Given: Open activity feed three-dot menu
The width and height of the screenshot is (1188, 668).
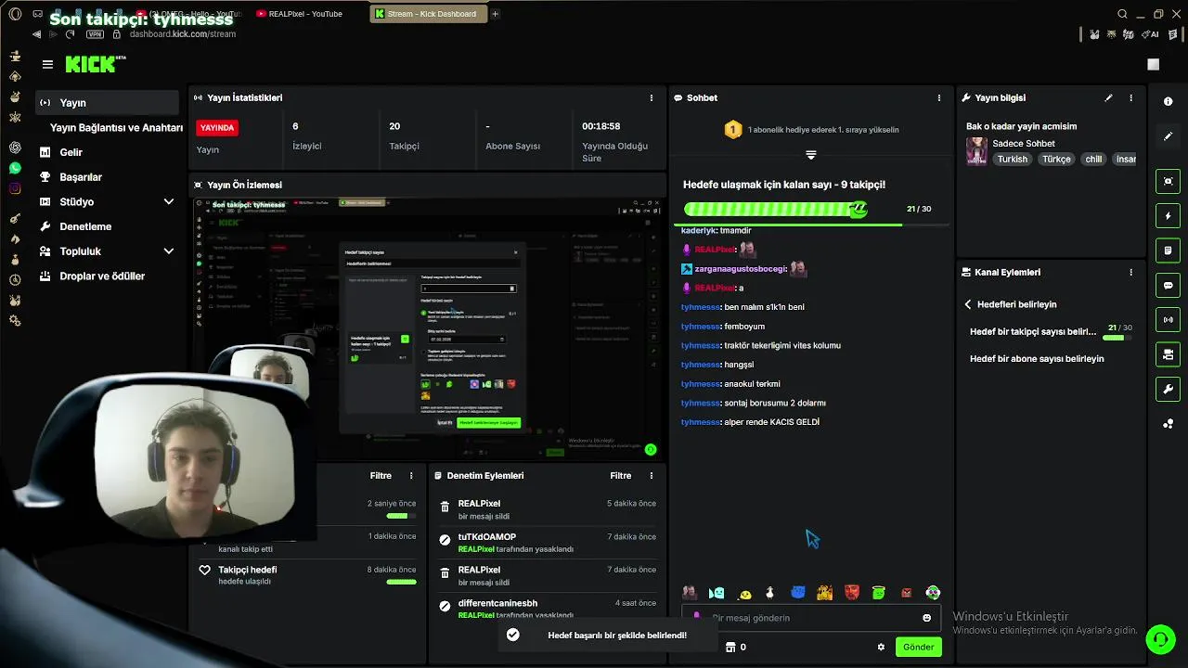Looking at the screenshot, I should [411, 476].
